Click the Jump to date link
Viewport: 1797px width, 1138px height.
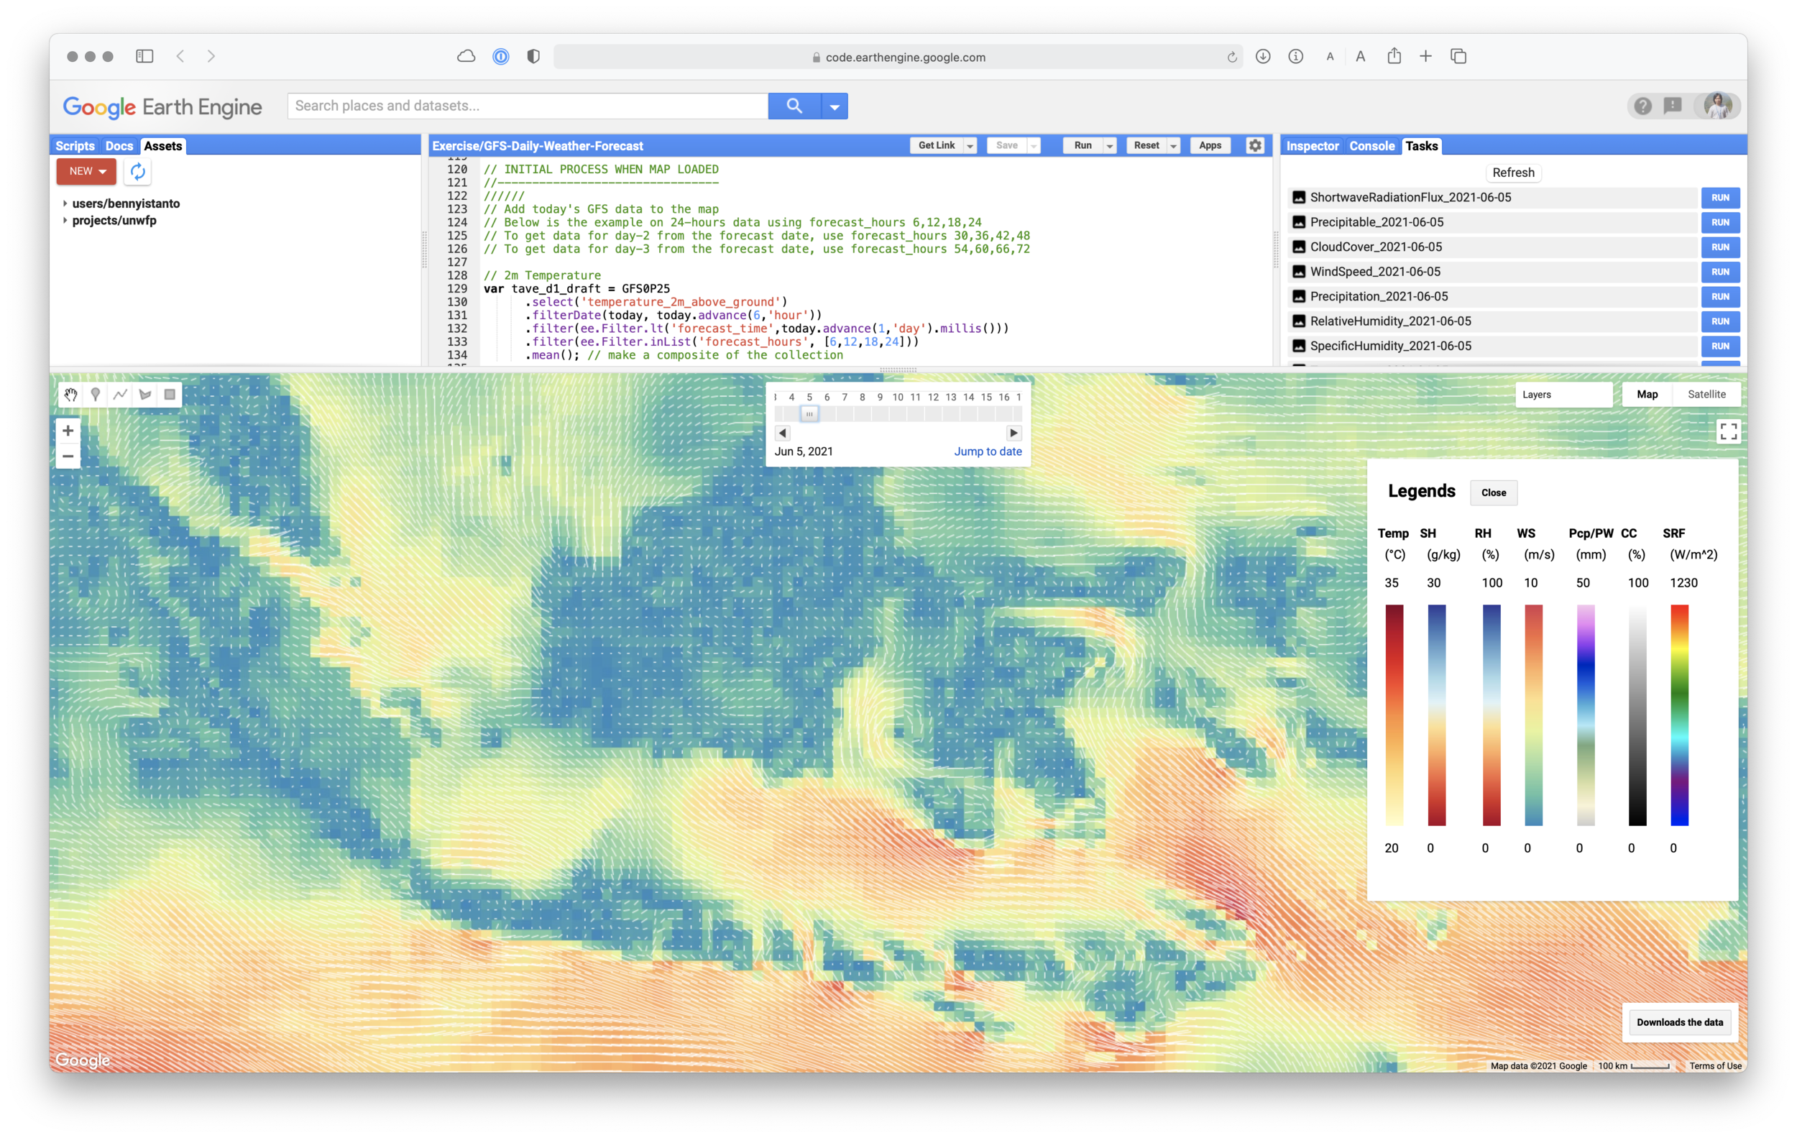(x=988, y=451)
